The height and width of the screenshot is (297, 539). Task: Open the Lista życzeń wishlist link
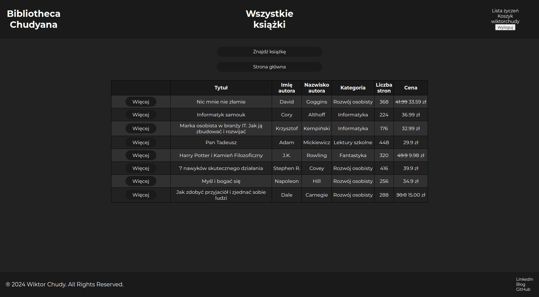coord(505,11)
